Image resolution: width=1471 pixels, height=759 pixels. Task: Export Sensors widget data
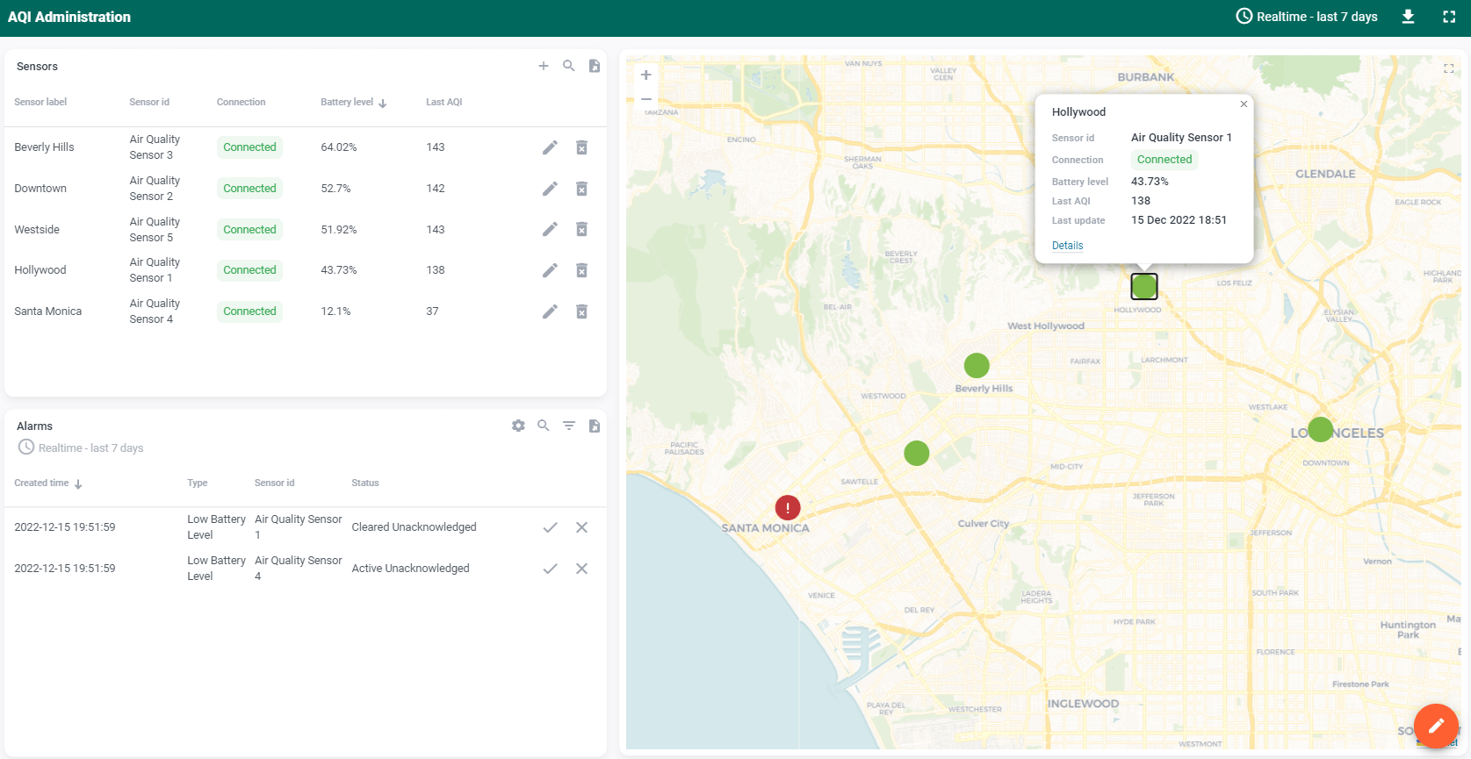(595, 66)
